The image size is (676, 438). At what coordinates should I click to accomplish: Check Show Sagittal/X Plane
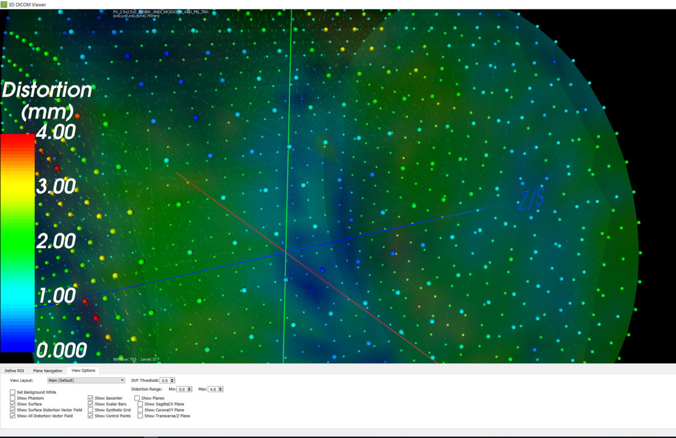[140, 404]
